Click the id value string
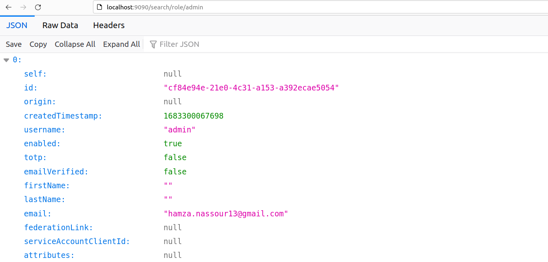This screenshot has width=548, height=262. click(x=251, y=88)
